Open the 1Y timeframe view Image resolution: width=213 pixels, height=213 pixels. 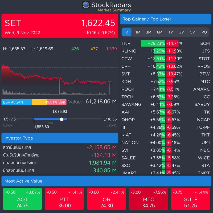170,32
